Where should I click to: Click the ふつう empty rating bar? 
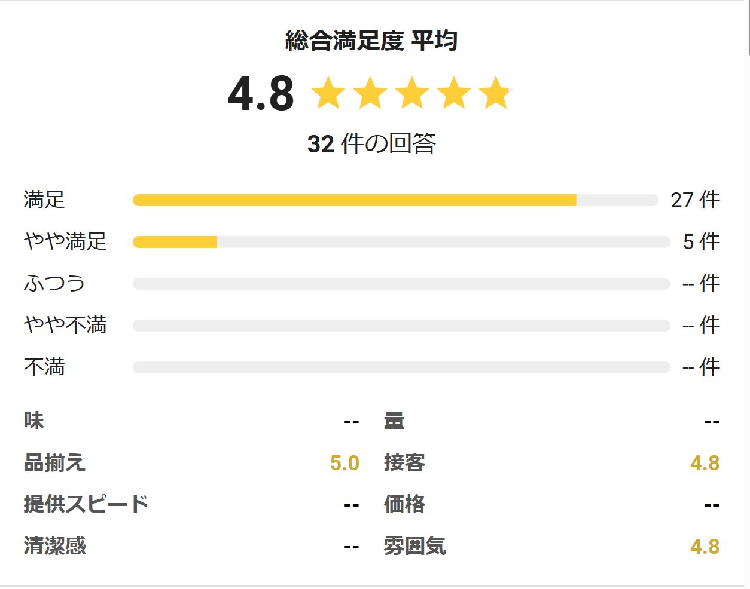point(401,284)
